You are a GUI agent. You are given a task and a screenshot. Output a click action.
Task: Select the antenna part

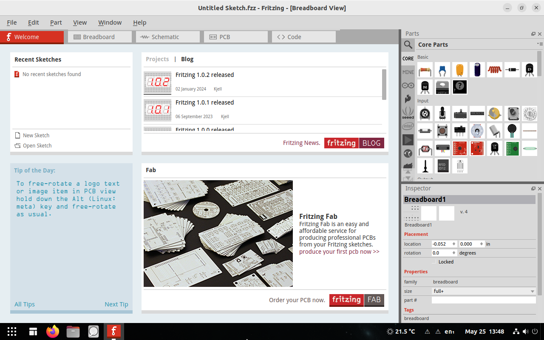point(425,166)
